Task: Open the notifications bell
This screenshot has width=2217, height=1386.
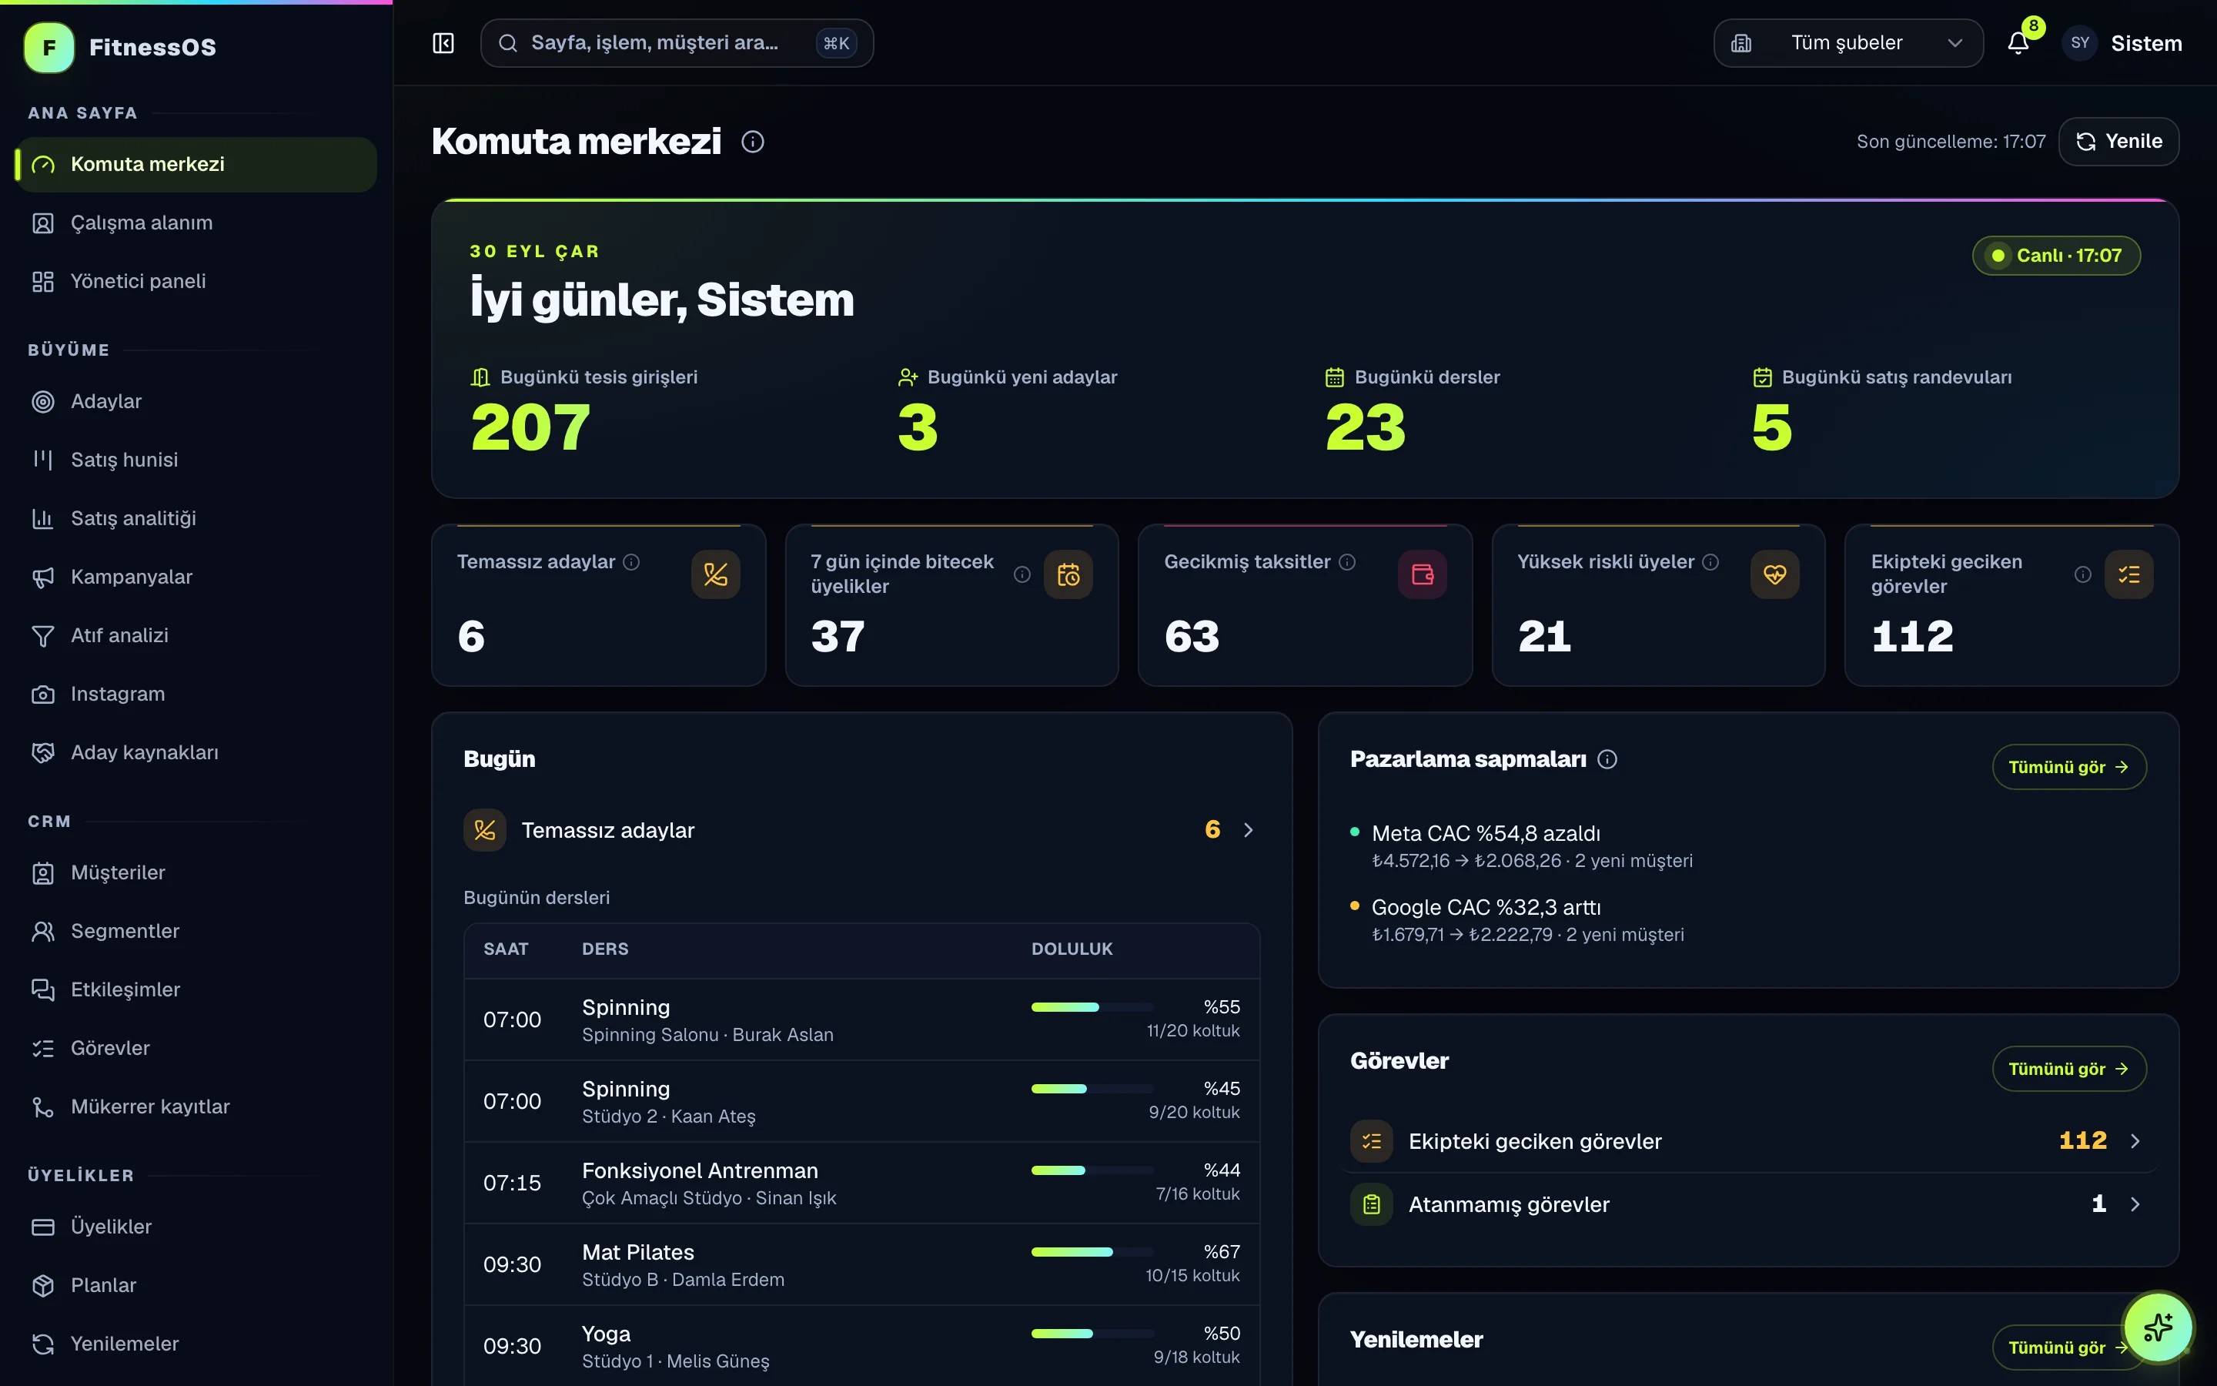Action: [2018, 43]
